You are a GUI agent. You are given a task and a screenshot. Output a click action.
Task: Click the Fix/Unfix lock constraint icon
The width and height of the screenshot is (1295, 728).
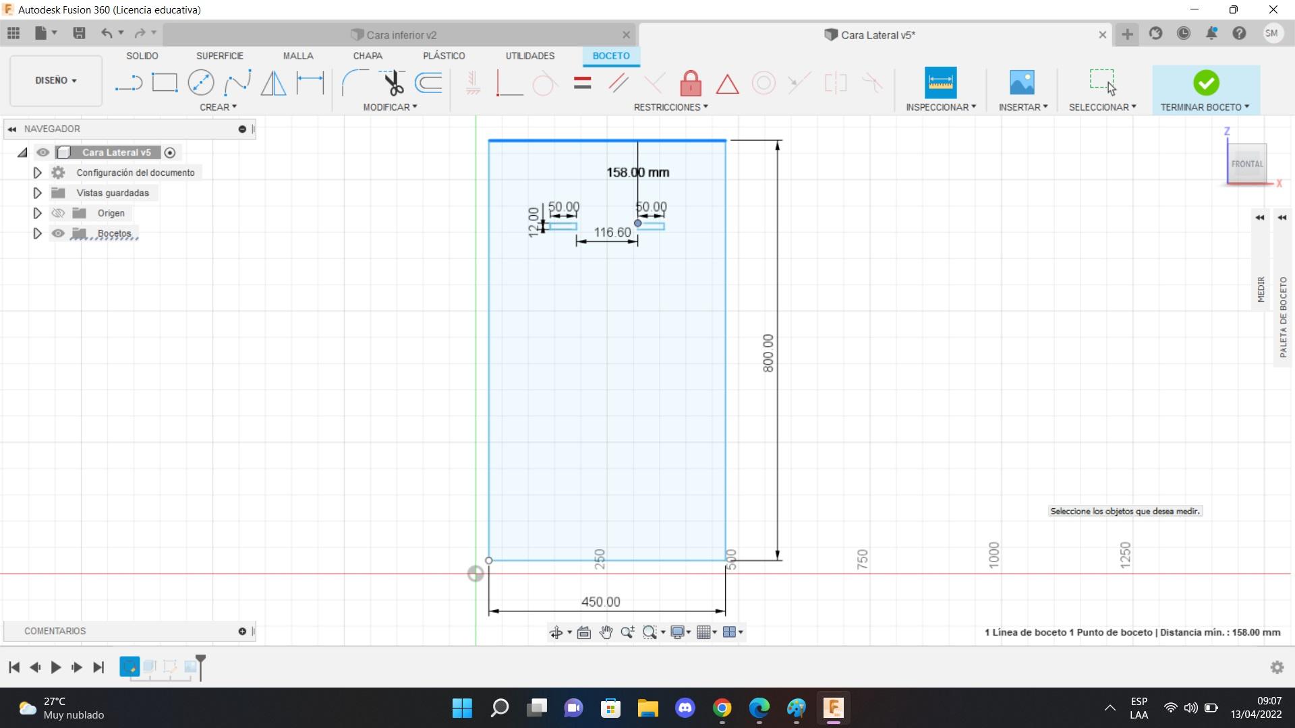(x=690, y=84)
